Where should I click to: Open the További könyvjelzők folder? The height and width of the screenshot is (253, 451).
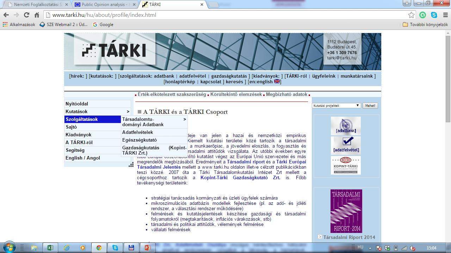[425, 25]
